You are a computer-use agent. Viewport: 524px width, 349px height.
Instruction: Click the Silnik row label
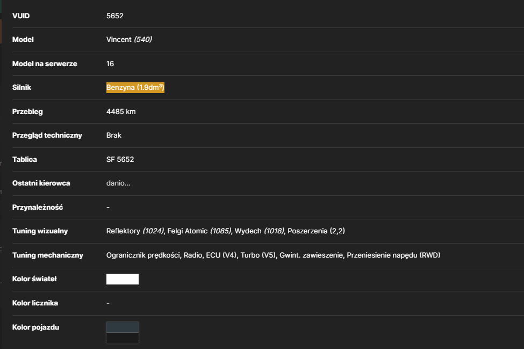pos(21,87)
